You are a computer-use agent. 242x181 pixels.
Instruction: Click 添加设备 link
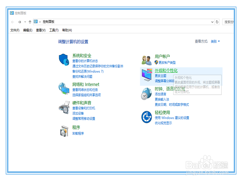(x=78, y=114)
